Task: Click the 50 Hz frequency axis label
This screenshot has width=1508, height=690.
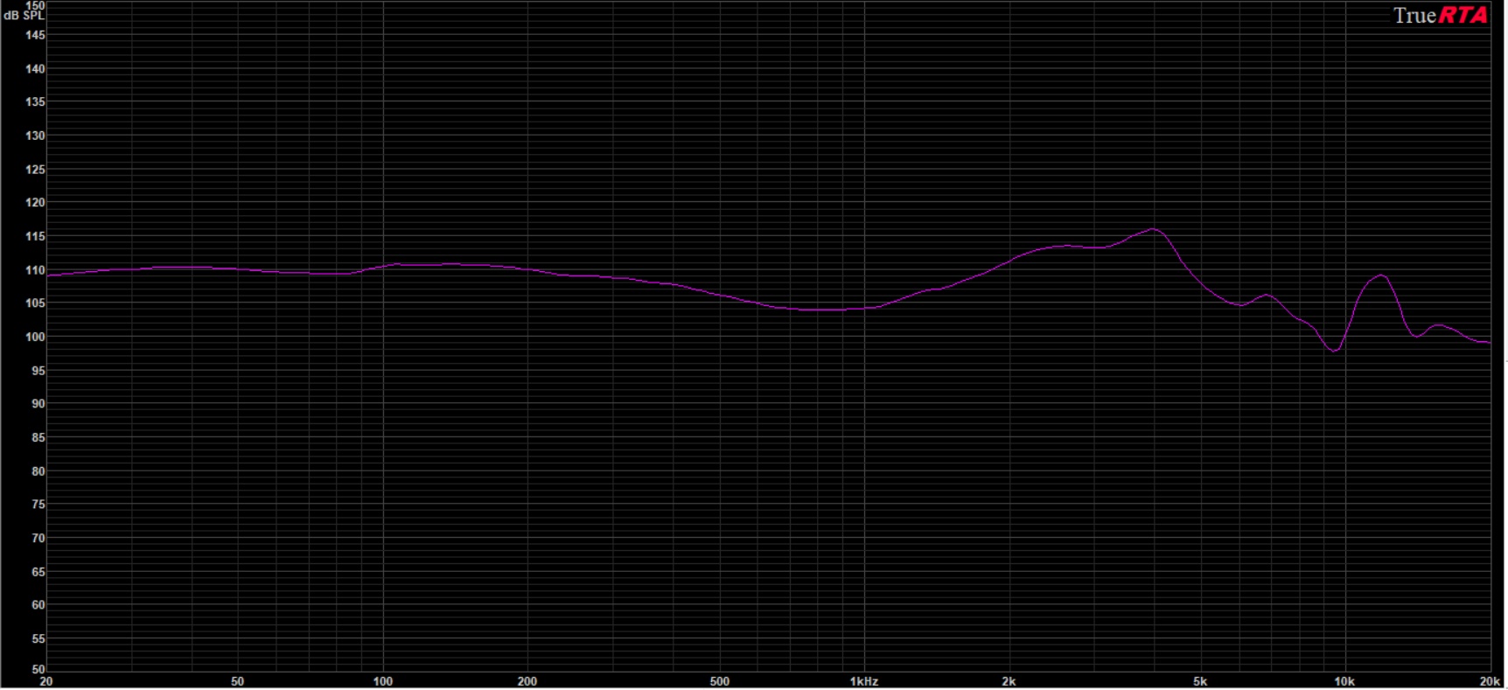Action: (x=237, y=681)
